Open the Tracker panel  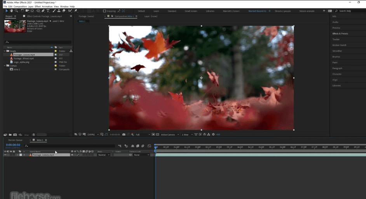click(336, 40)
